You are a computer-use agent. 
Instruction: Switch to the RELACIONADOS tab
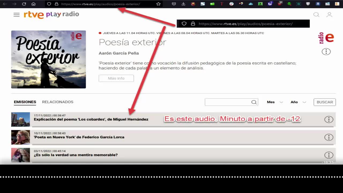pyautogui.click(x=58, y=102)
